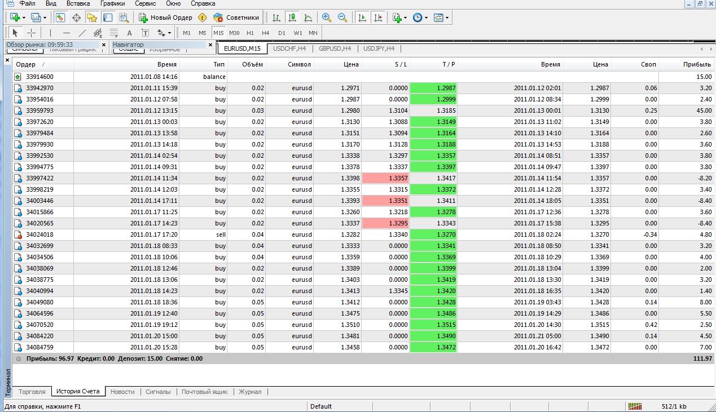
Task: Toggle the Data Window crosshair icon
Action: click(x=76, y=17)
